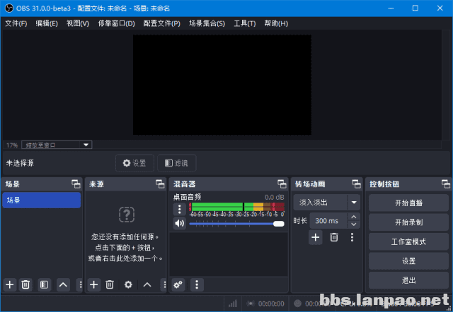This screenshot has width=453, height=312.
Task: Add a new transition with plus icon
Action: [x=316, y=238]
